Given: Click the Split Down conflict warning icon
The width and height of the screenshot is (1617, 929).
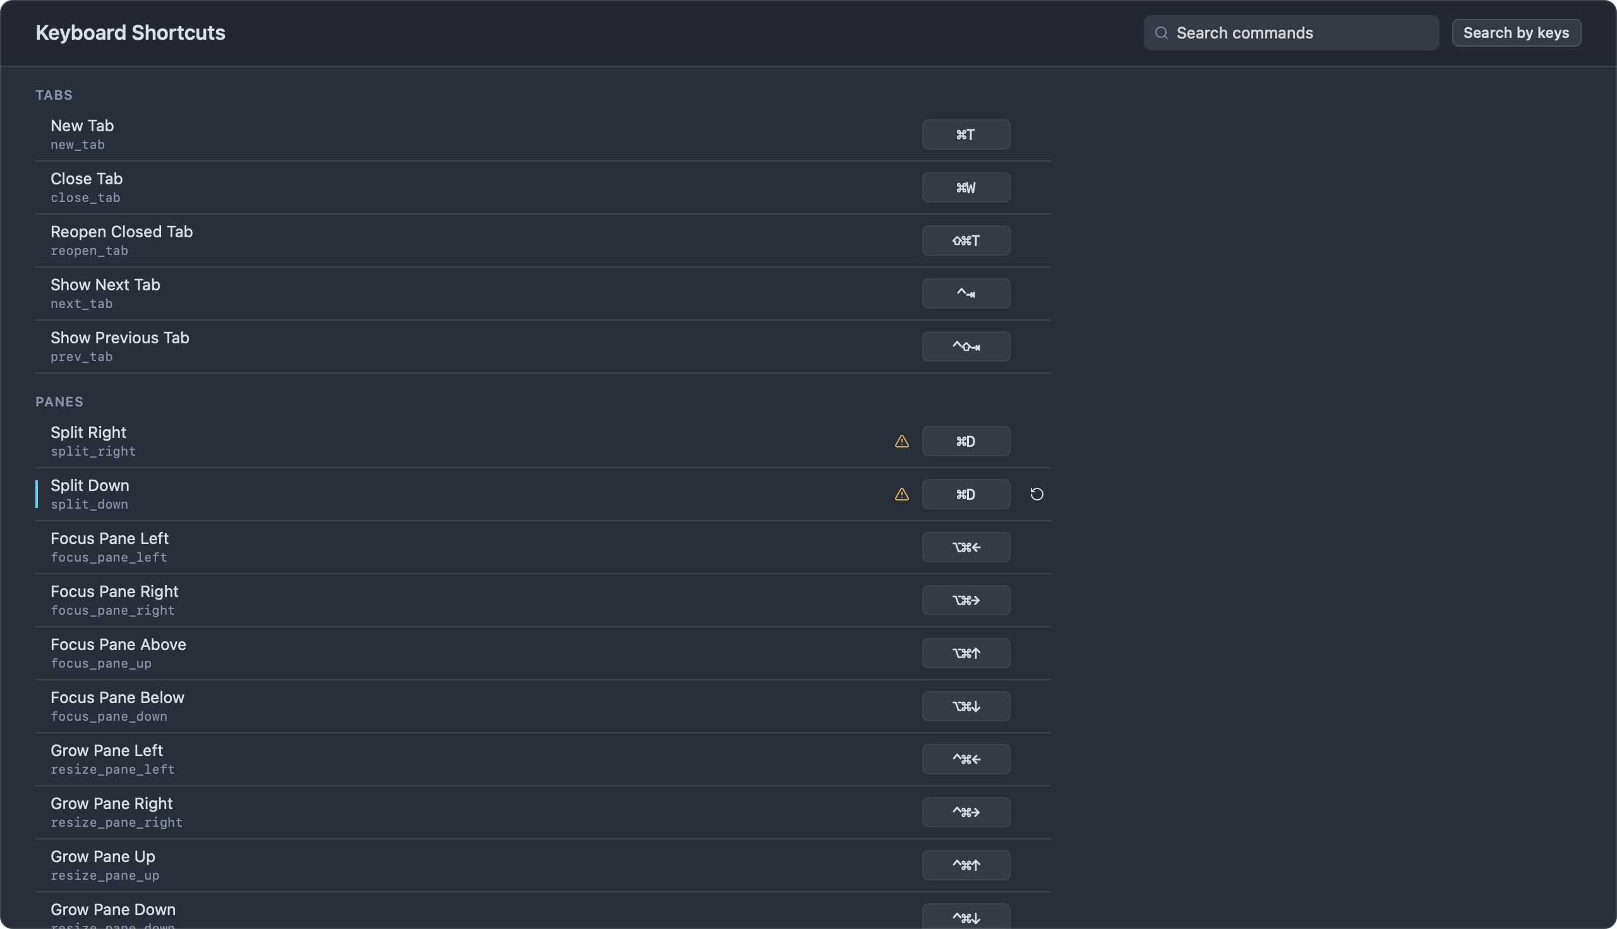Looking at the screenshot, I should coord(901,494).
